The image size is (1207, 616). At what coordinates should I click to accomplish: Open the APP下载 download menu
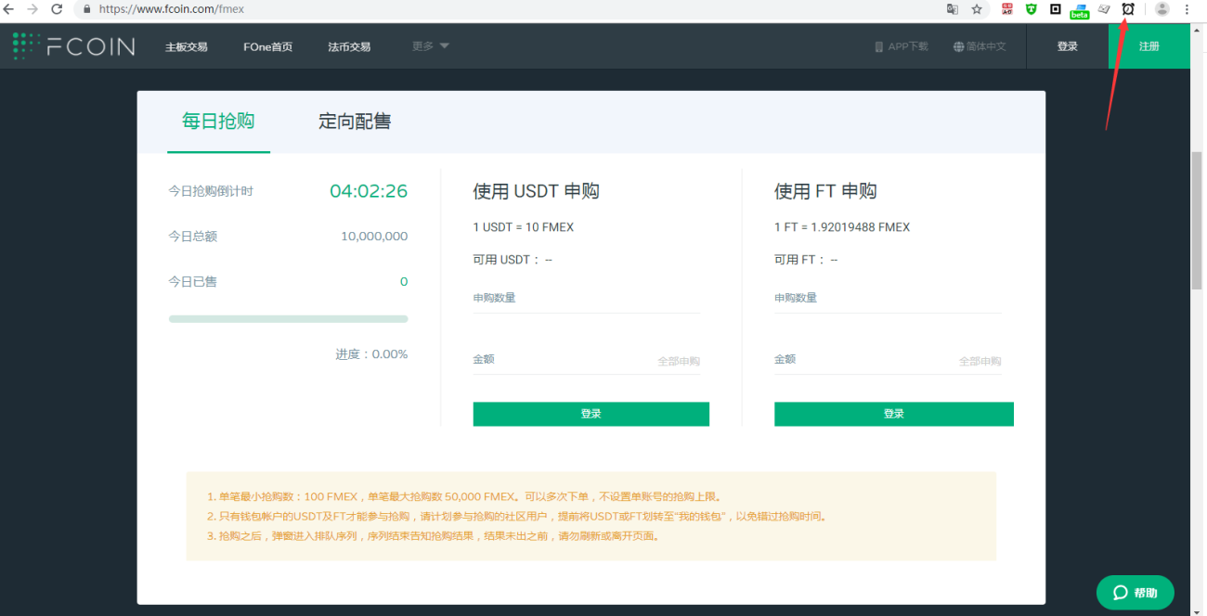(x=901, y=46)
